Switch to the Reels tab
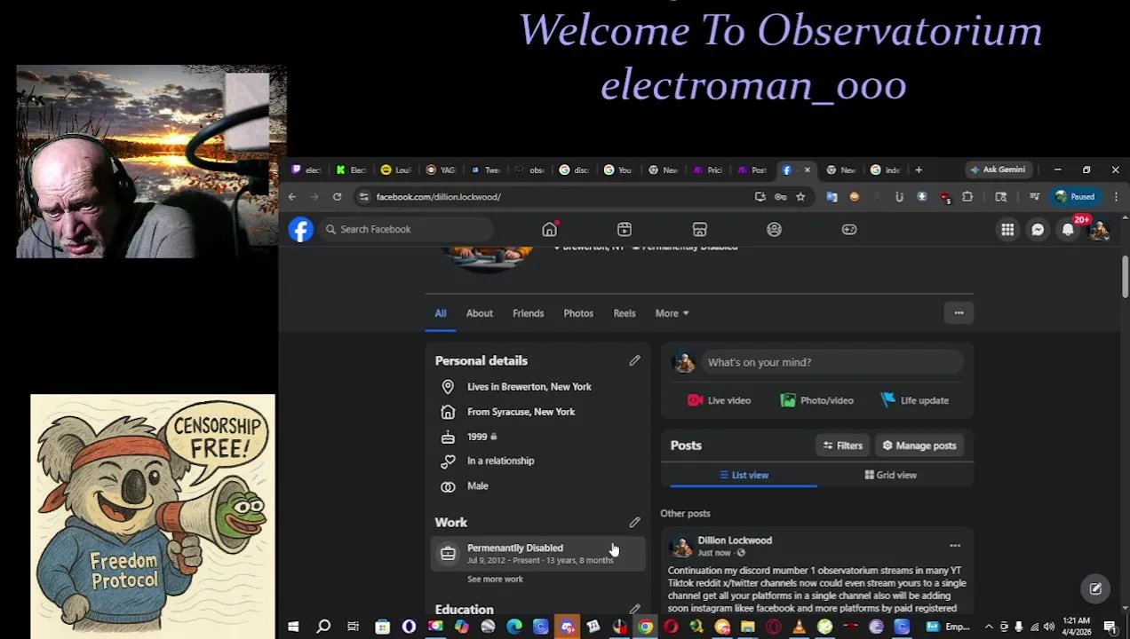 tap(625, 313)
